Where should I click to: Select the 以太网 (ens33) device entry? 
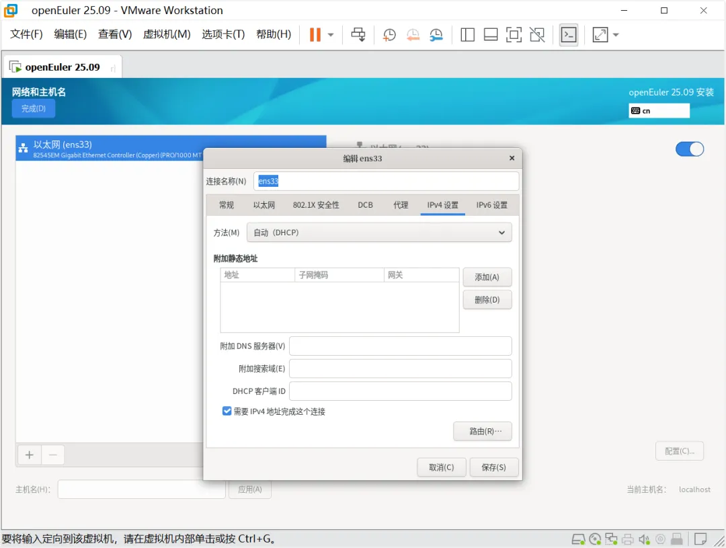pos(171,148)
